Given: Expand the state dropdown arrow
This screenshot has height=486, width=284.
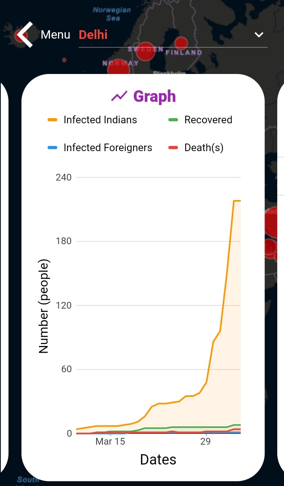Looking at the screenshot, I should pyautogui.click(x=259, y=35).
